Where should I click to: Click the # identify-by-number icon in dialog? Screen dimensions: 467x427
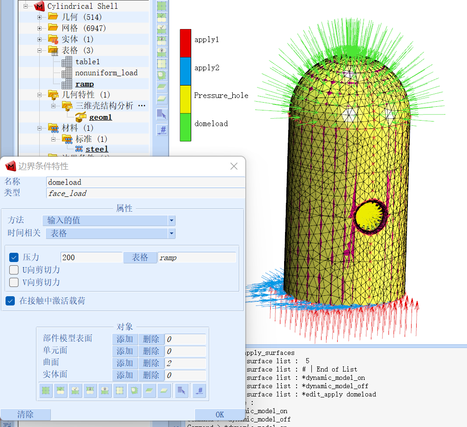click(199, 390)
